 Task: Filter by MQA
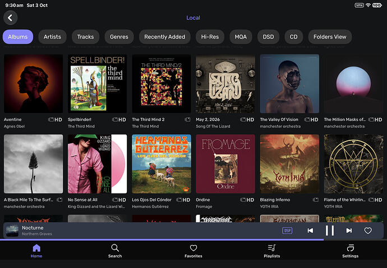[241, 37]
